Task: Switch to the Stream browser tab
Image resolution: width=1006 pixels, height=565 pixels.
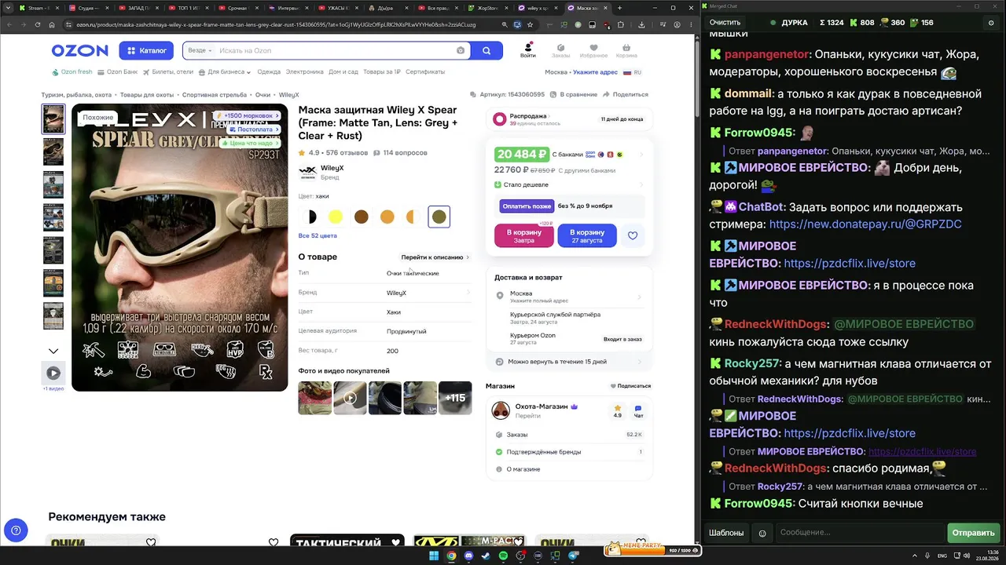Action: pyautogui.click(x=37, y=8)
